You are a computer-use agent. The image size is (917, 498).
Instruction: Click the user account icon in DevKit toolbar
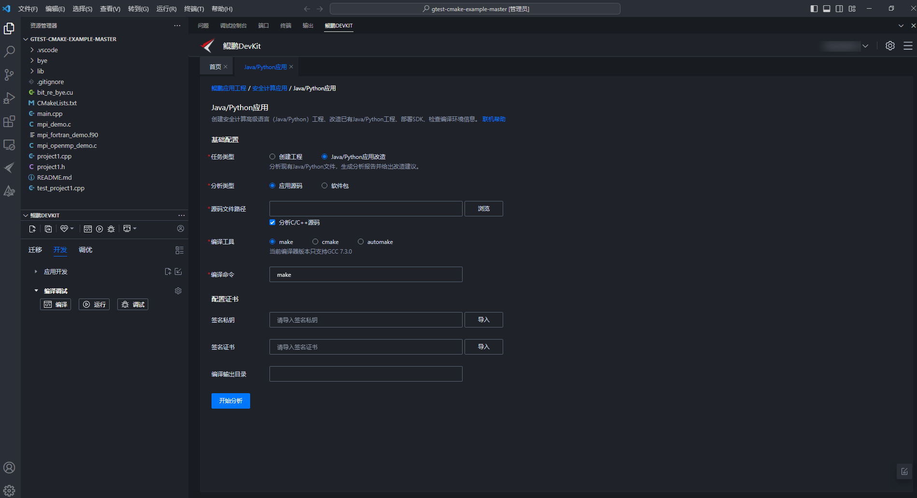[181, 228]
